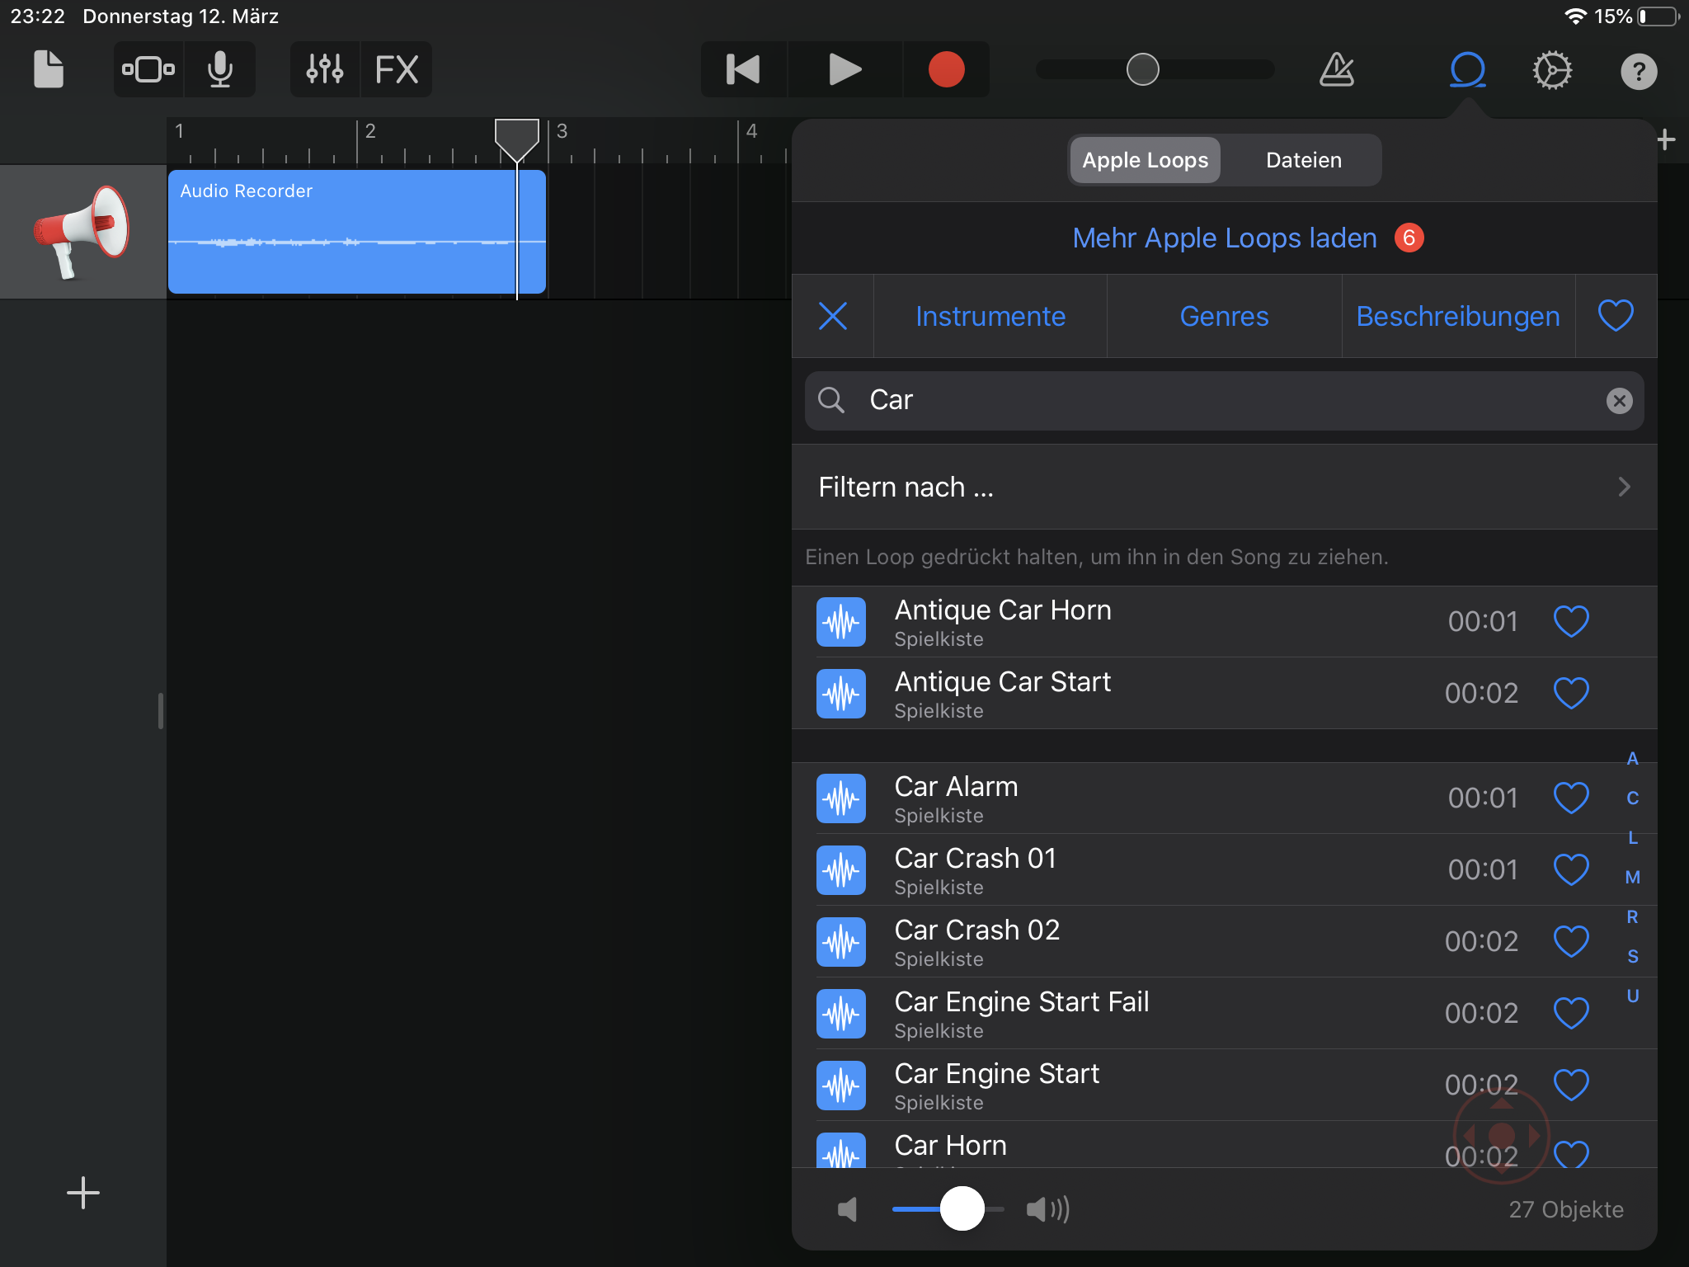Toggle favorite on Car Crash 01
The width and height of the screenshot is (1689, 1267).
coord(1571,869)
